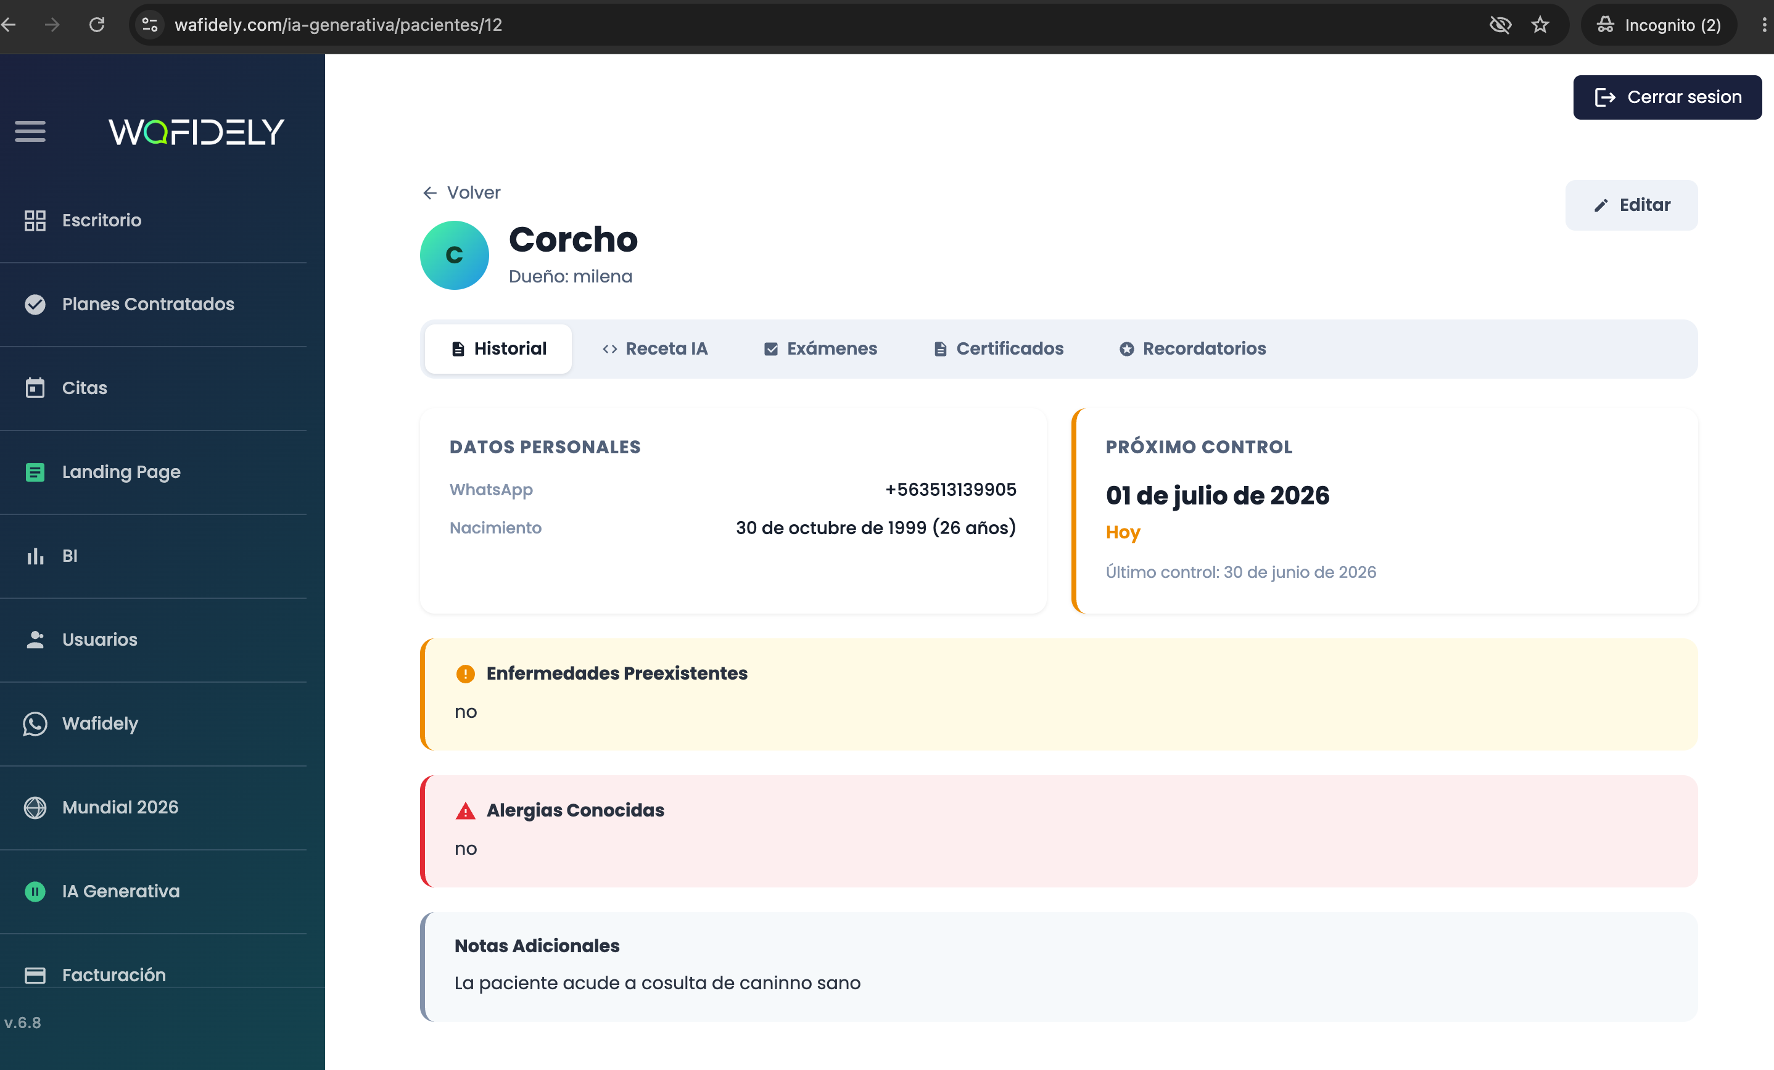Image resolution: width=1774 pixels, height=1070 pixels.
Task: Click the Wafidely logo
Action: (197, 132)
